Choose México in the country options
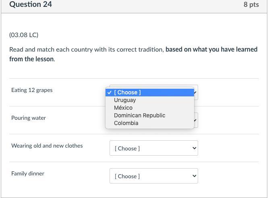Image resolution: width=271 pixels, height=198 pixels. (123, 108)
